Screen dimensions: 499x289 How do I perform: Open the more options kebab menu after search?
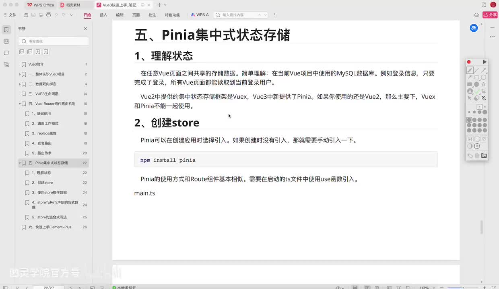click(x=274, y=15)
